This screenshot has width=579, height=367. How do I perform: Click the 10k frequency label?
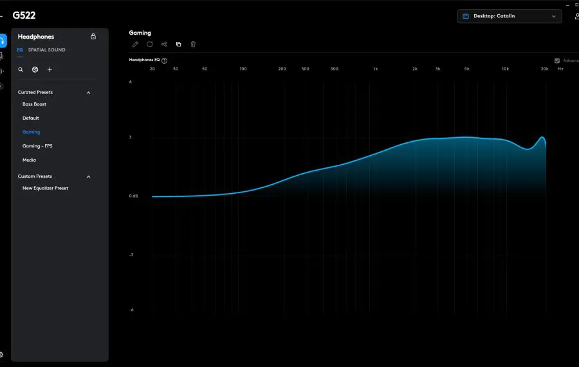[505, 69]
